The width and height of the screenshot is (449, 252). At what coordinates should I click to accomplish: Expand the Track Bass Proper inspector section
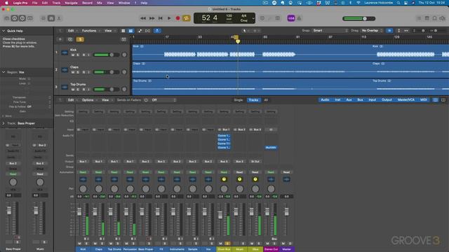click(x=4, y=123)
